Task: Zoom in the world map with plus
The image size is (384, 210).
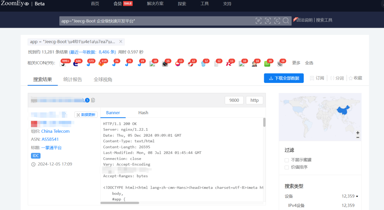Action: [358, 133]
